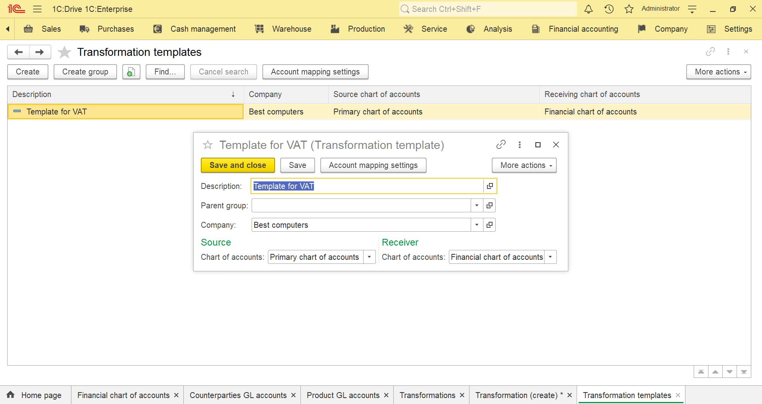Go to Home page icon

[11, 395]
